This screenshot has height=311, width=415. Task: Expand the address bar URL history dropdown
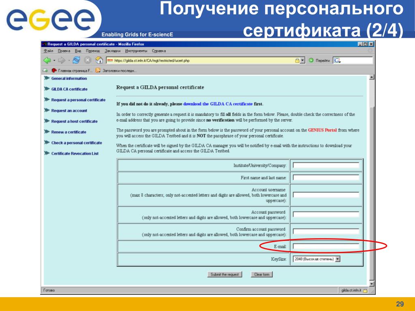pyautogui.click(x=303, y=61)
